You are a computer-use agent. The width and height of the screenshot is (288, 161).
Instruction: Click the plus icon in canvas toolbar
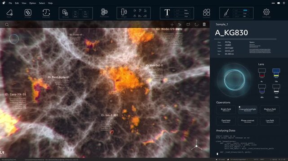[x=172, y=25]
